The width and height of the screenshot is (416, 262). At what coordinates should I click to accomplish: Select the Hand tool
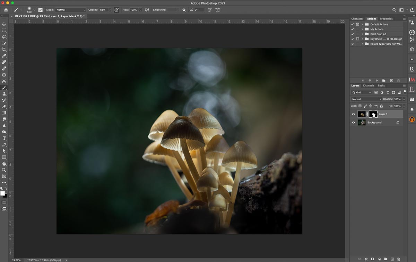(4, 163)
